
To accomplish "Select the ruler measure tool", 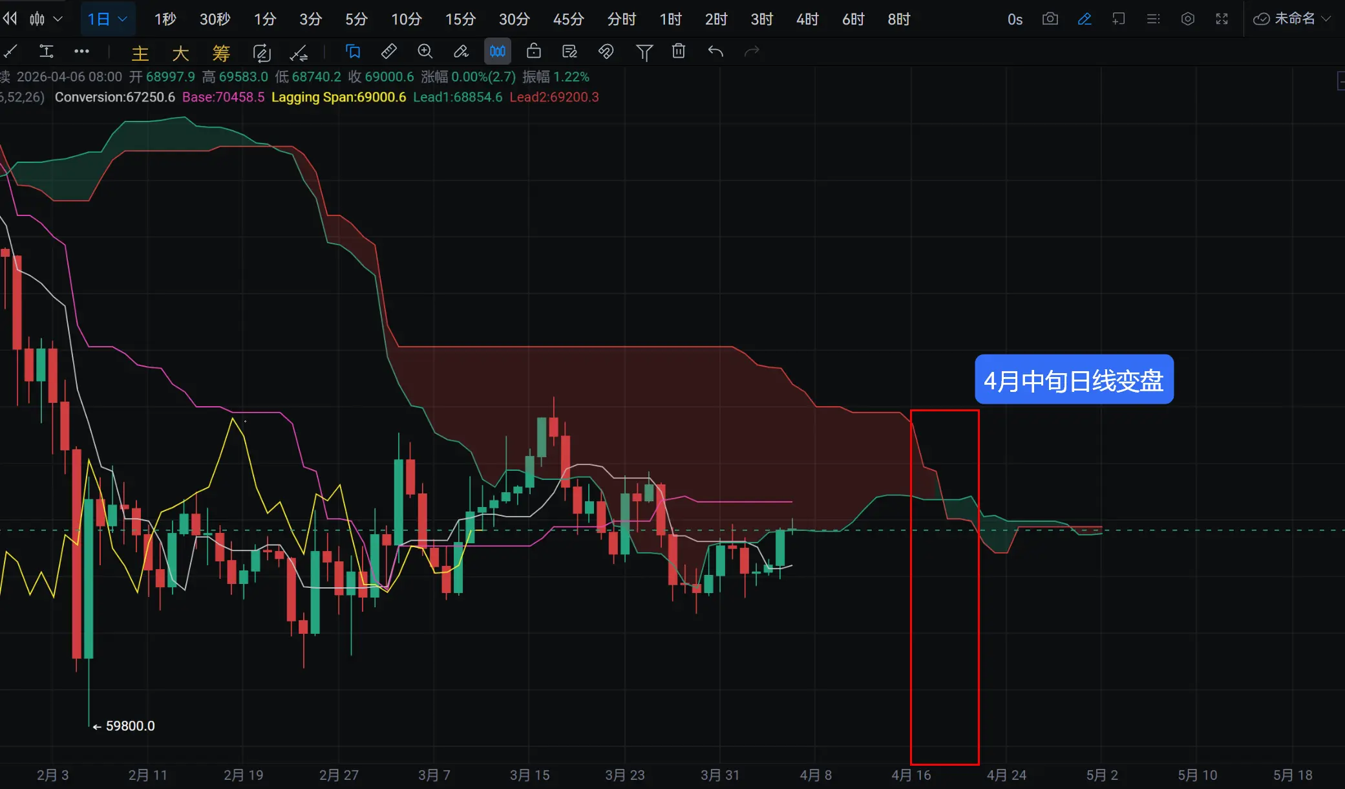I will (x=389, y=51).
